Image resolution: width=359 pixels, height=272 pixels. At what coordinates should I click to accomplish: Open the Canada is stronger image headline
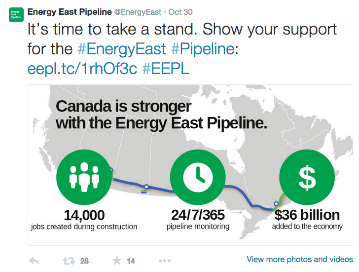[x=161, y=115]
